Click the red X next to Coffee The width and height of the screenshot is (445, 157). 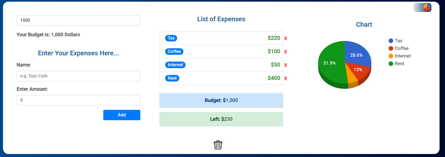coord(285,52)
